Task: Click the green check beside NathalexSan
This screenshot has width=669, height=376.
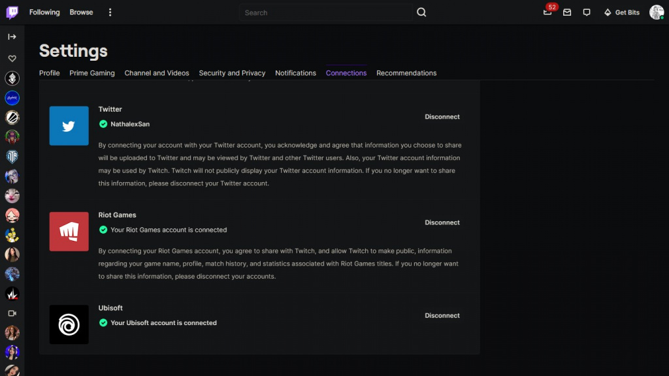Action: (x=103, y=124)
